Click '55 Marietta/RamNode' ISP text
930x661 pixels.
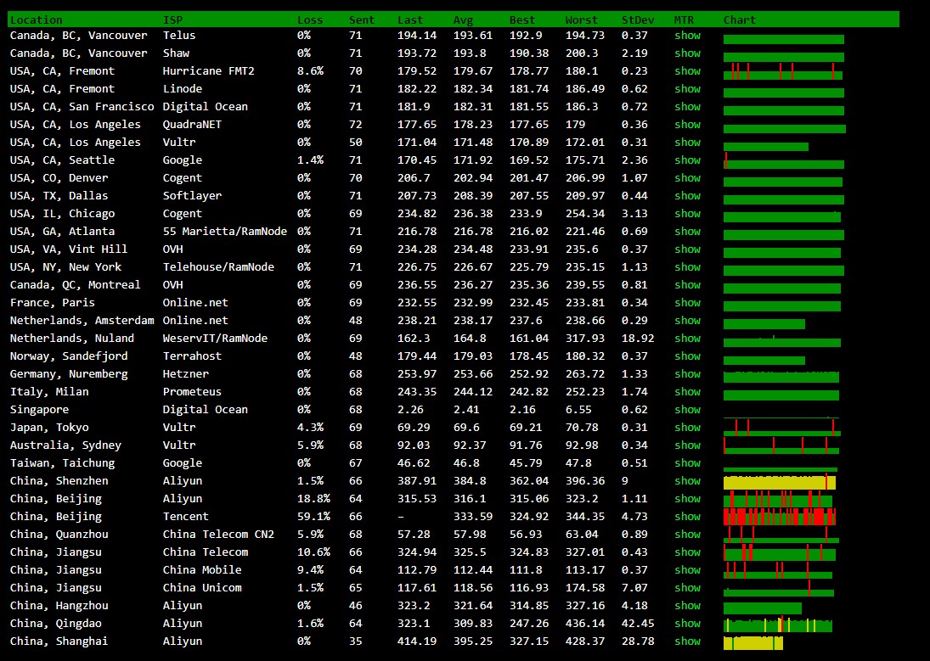click(225, 231)
